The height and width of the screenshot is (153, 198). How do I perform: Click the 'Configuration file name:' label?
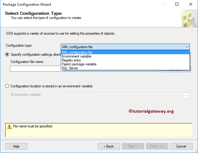(x=27, y=62)
